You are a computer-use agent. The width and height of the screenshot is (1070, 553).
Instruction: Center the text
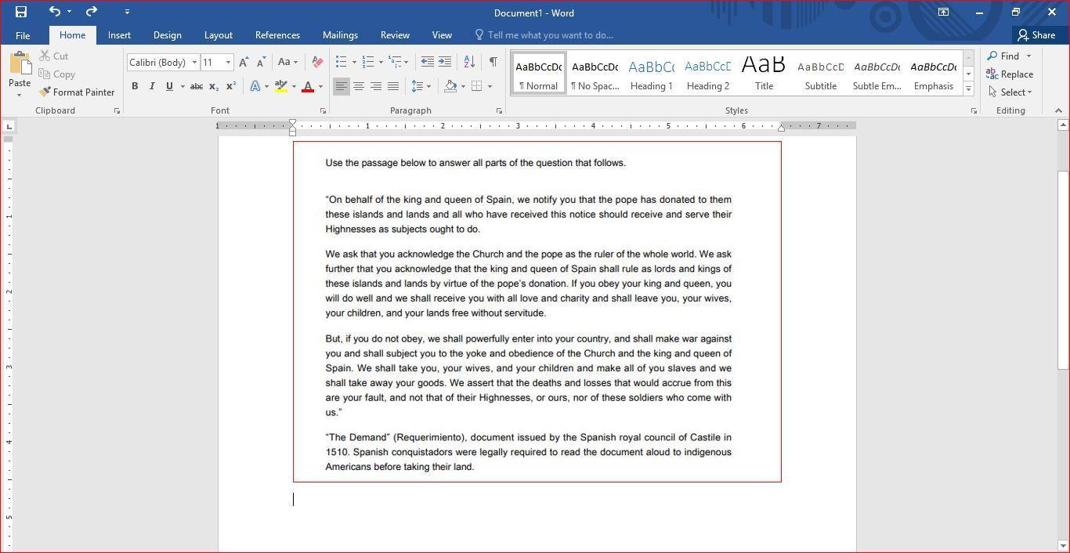click(358, 86)
